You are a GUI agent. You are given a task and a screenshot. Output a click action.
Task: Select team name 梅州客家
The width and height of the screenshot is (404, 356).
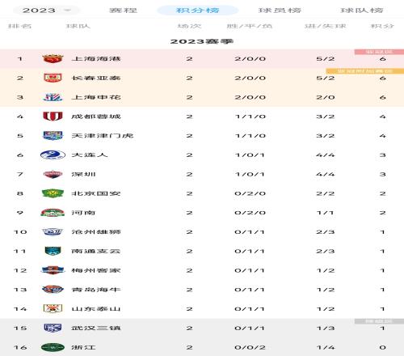[x=96, y=270]
